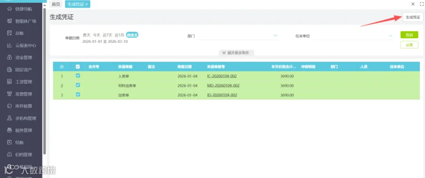
Task: Open 库存核算 warehouse icon in sidebar
Action: 9,106
